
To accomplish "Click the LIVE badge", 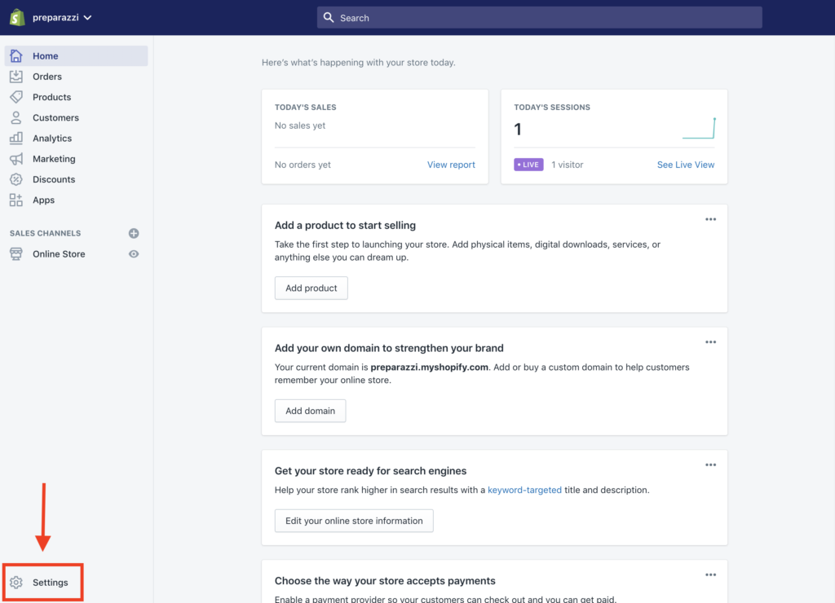I will 528,165.
